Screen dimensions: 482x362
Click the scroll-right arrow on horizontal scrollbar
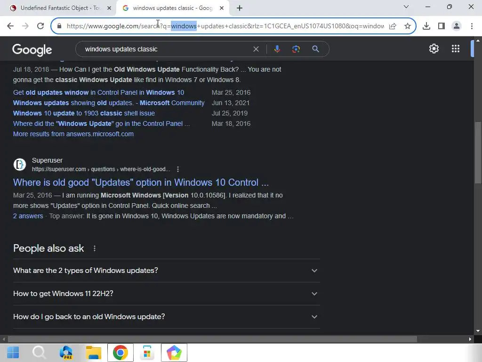click(470, 339)
